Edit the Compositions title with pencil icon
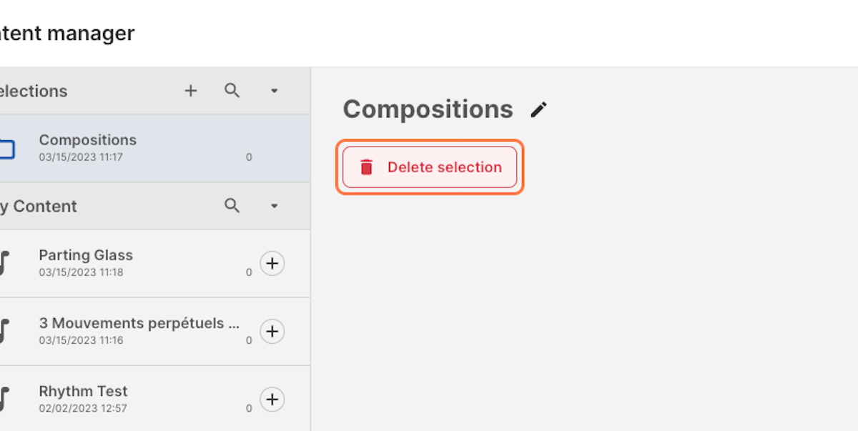858x431 pixels. tap(538, 109)
